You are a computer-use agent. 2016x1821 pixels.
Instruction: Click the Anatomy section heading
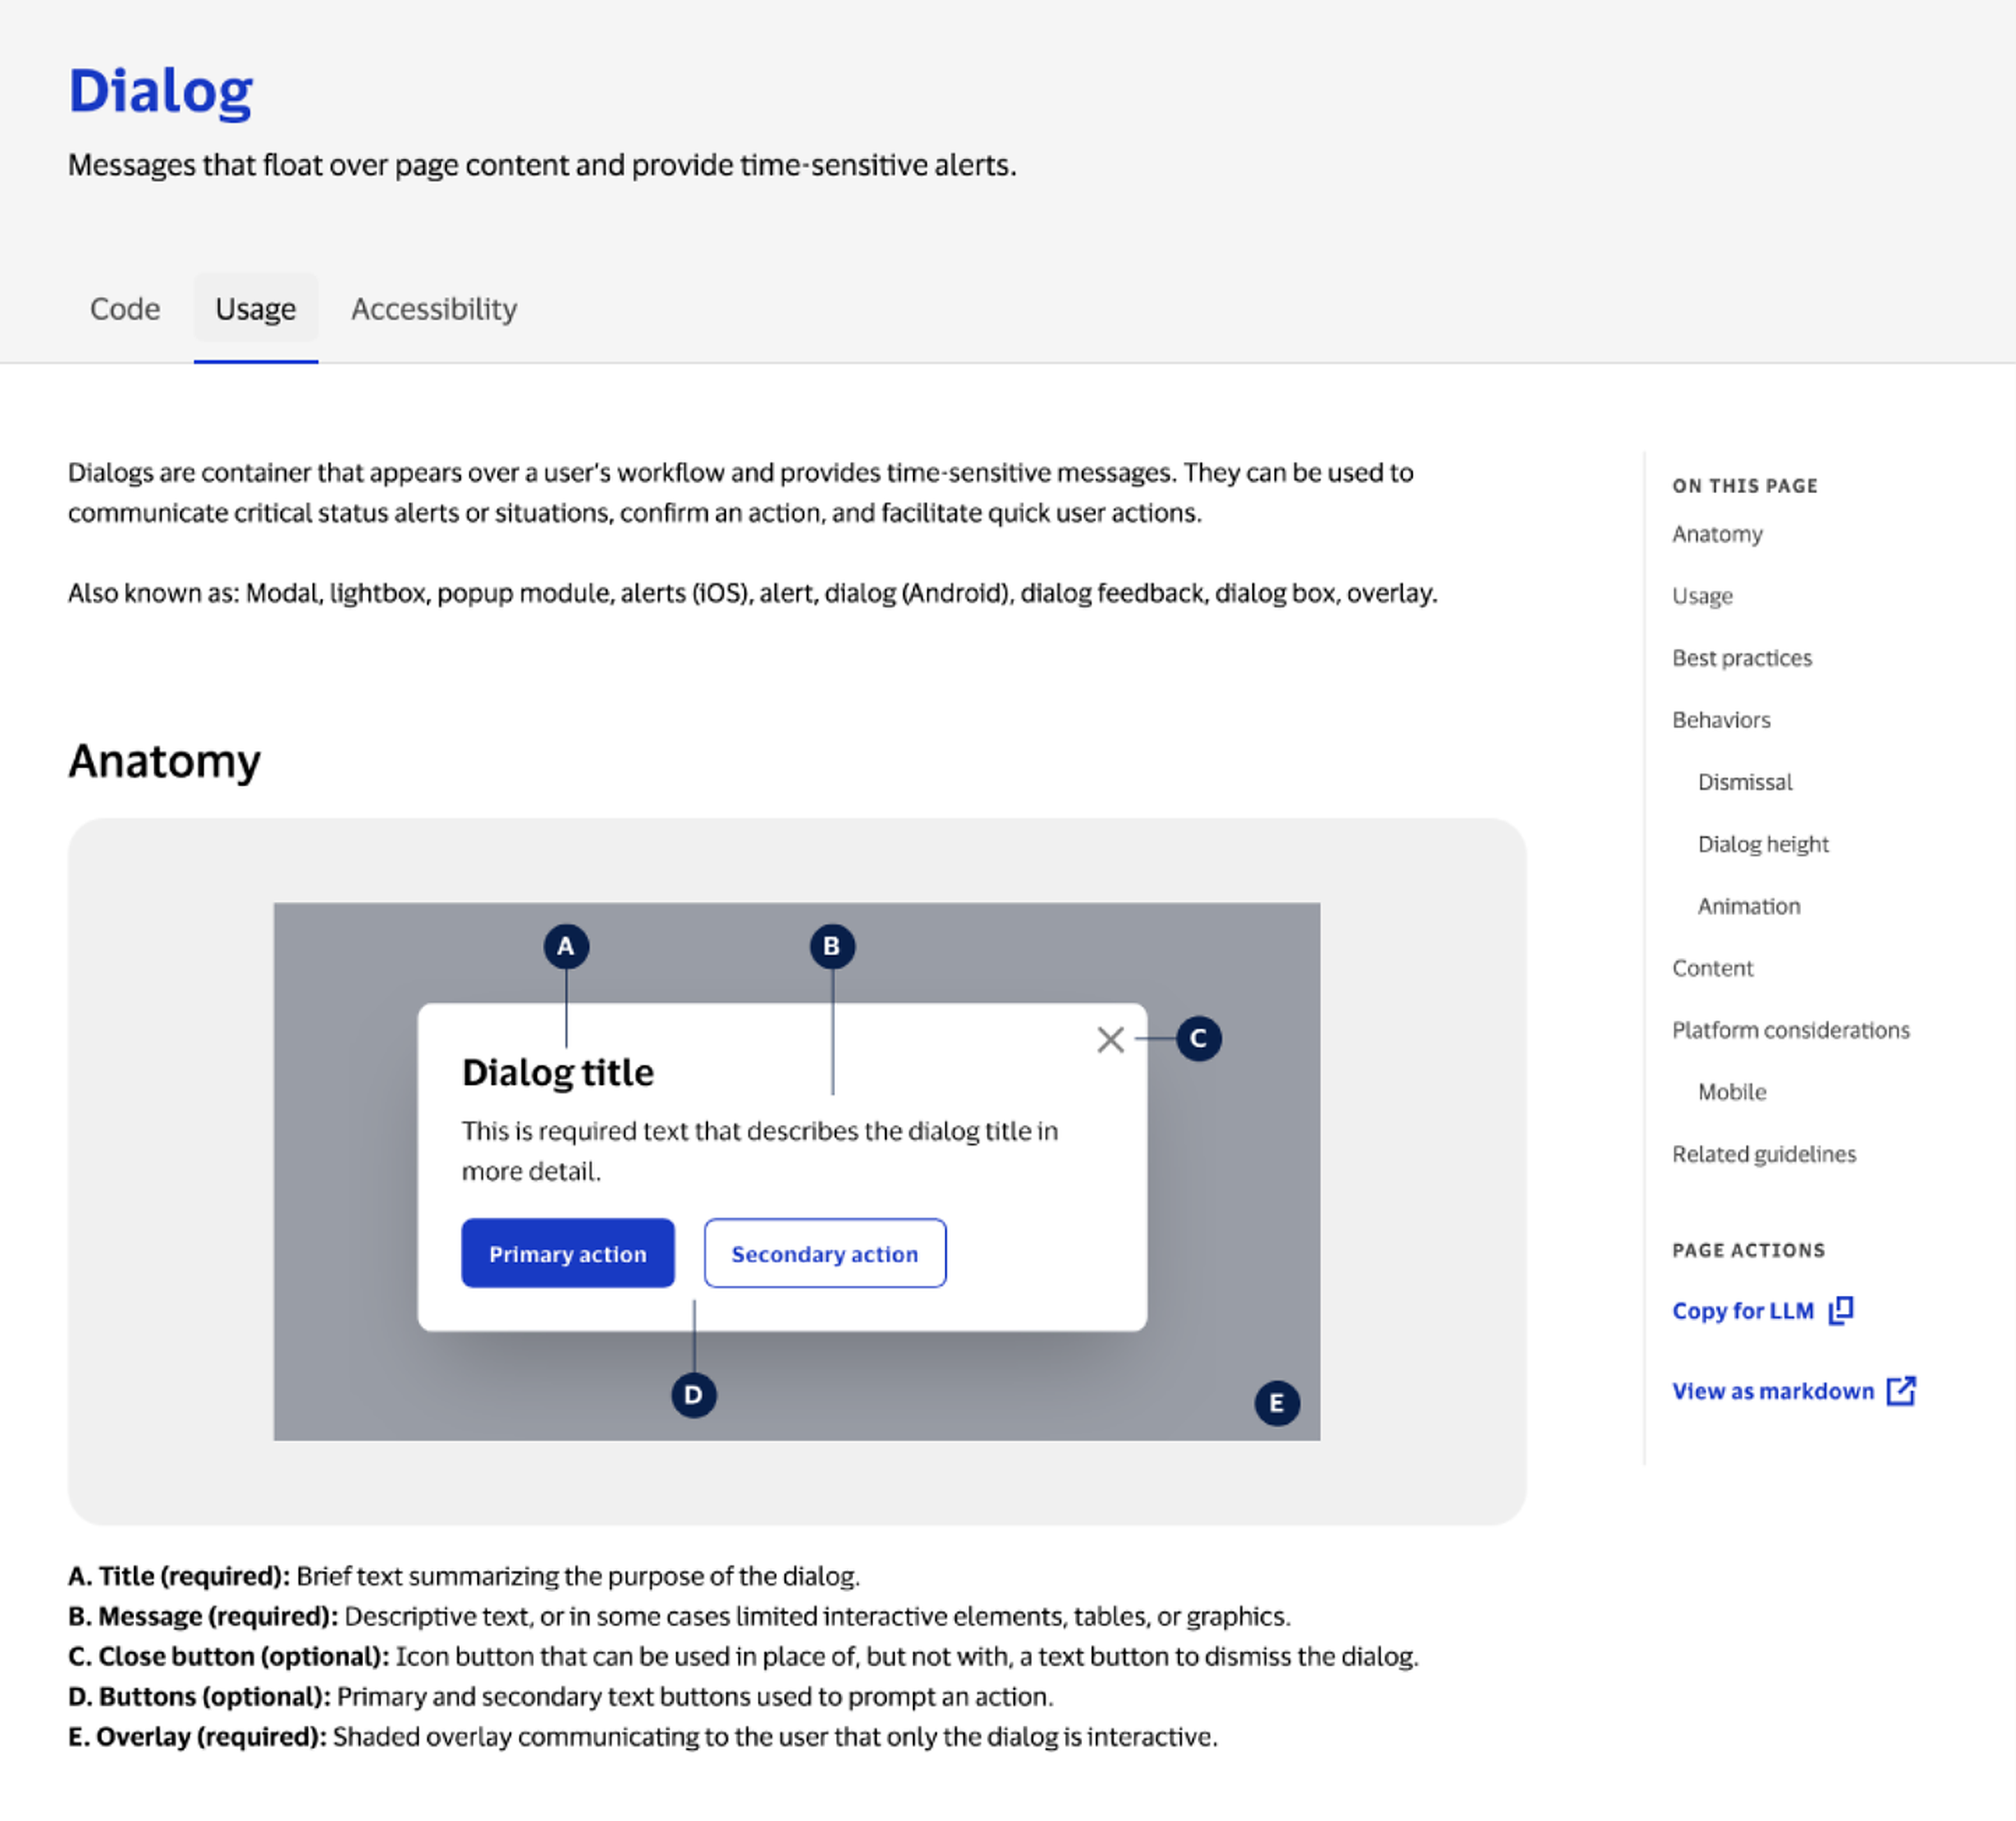click(165, 761)
